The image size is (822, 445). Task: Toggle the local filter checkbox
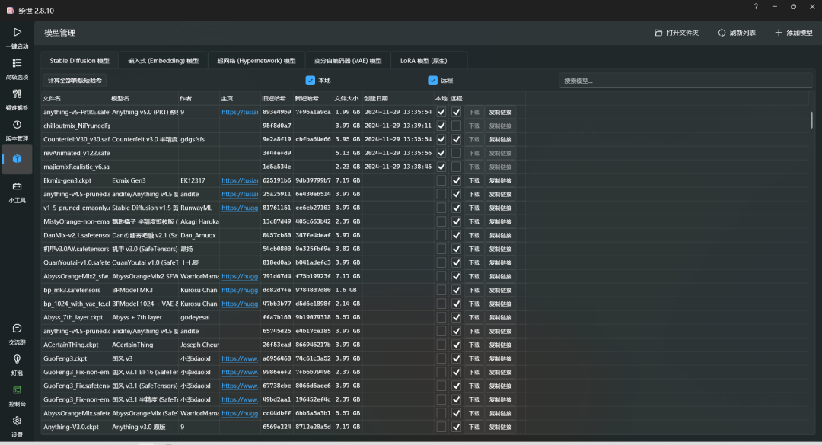click(x=311, y=81)
